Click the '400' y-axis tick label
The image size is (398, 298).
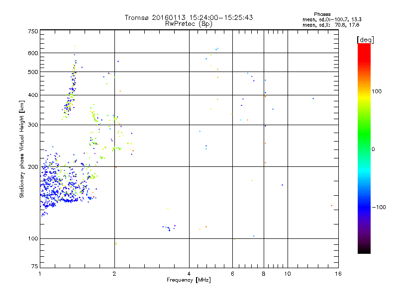point(33,95)
